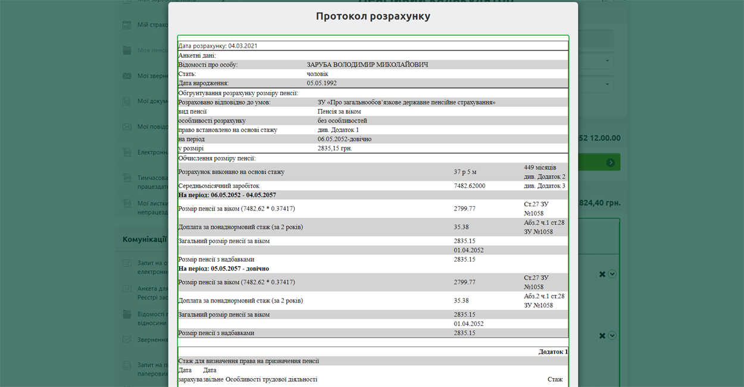Click pension law name ЗУ «Про загальнообов'язкове…»
Viewport: 744px width, 387px height.
point(407,102)
